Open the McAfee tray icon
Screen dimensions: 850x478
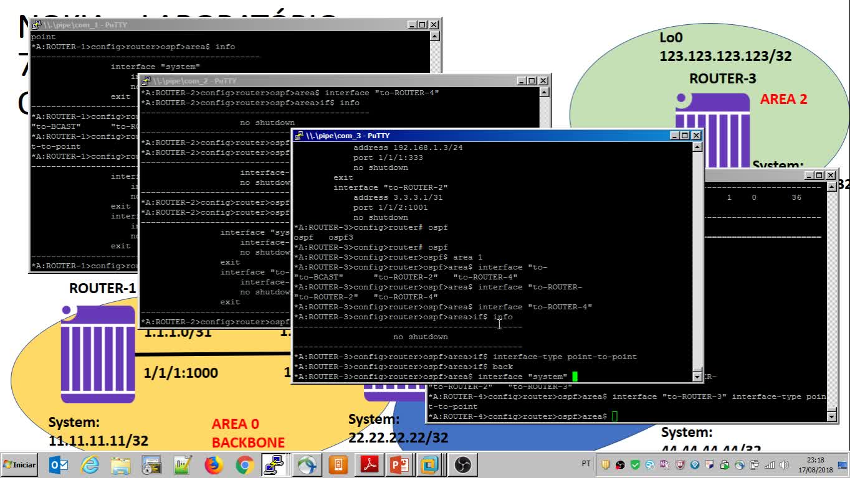tap(680, 464)
